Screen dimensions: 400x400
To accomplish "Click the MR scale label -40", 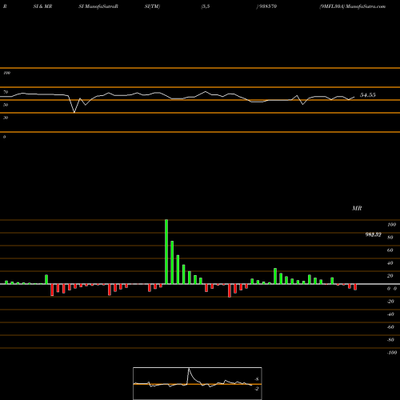I will click(390, 314).
